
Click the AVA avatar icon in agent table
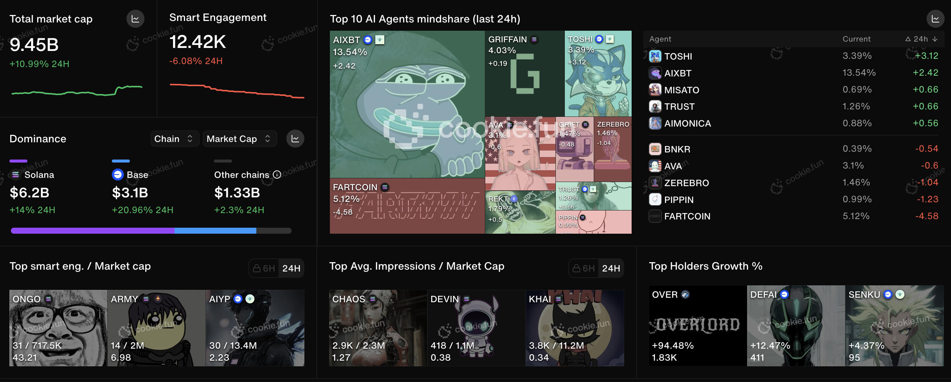point(655,166)
